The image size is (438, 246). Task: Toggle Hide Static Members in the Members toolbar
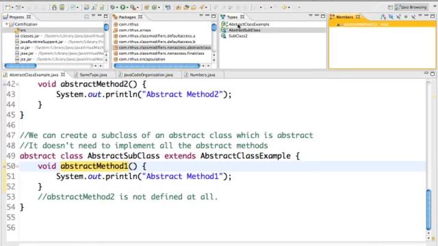[398, 17]
